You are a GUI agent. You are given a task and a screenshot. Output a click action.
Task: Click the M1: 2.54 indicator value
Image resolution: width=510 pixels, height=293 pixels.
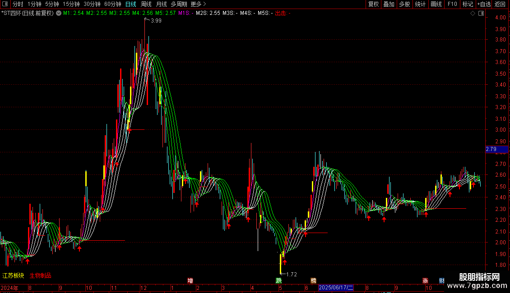pos(73,14)
